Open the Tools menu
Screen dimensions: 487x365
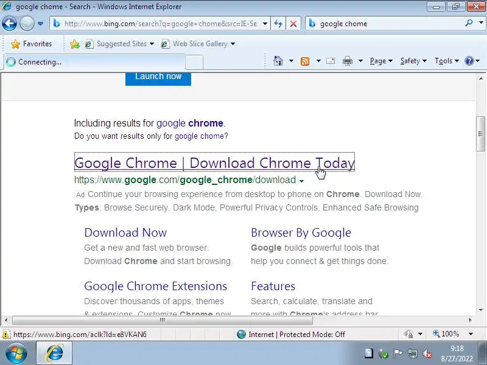tap(447, 61)
